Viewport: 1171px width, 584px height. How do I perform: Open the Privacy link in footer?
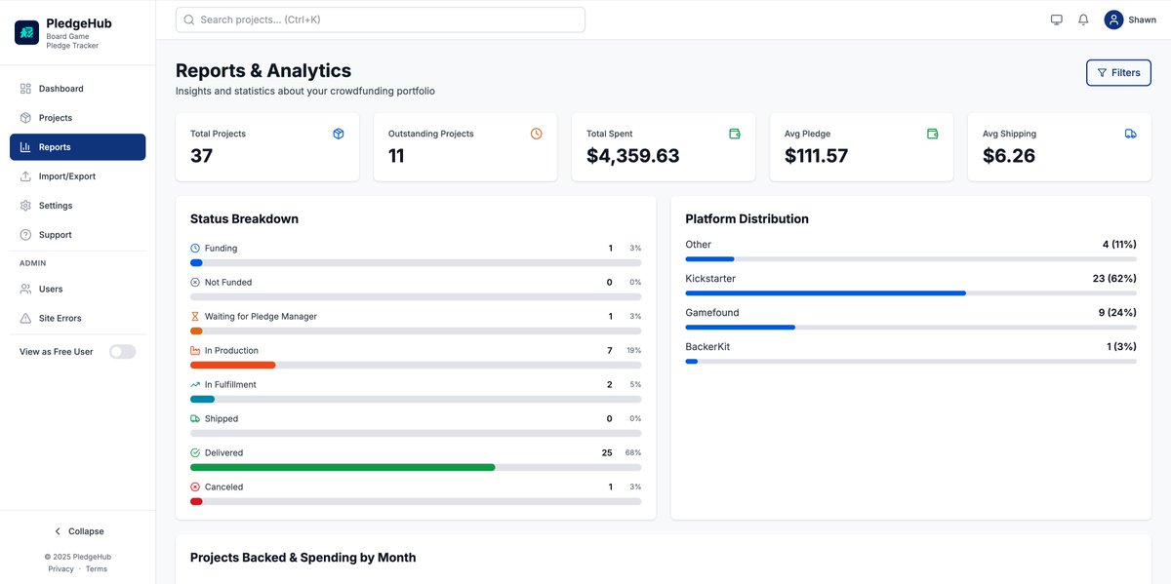61,569
